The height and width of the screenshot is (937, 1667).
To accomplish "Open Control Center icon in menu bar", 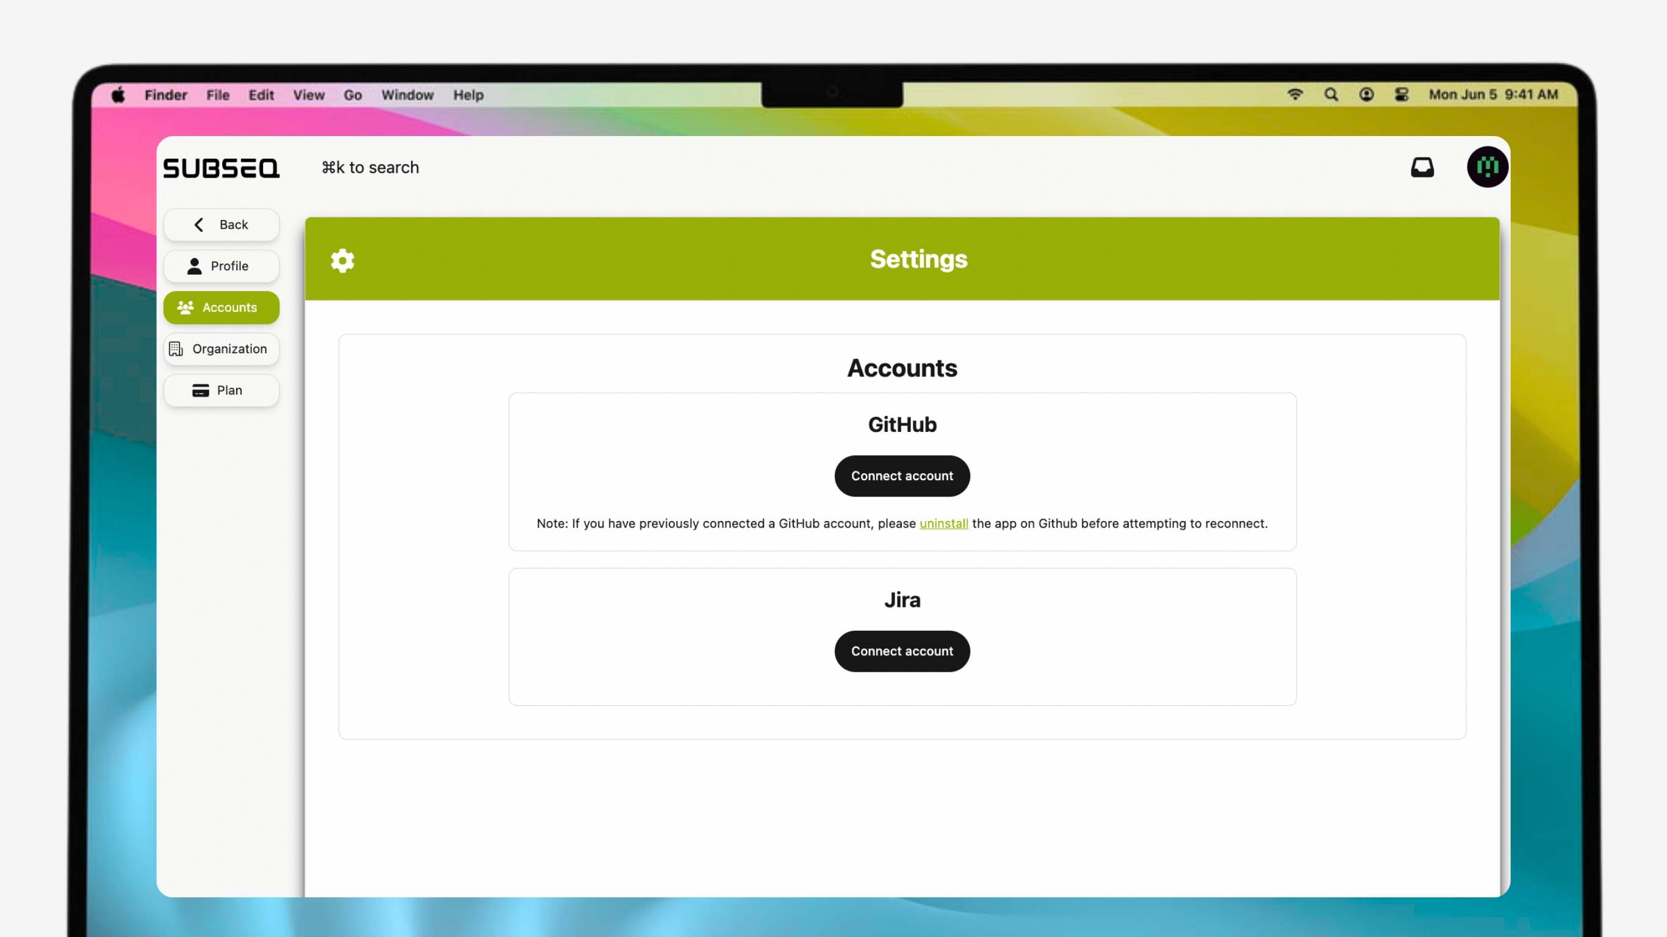I will pos(1401,95).
